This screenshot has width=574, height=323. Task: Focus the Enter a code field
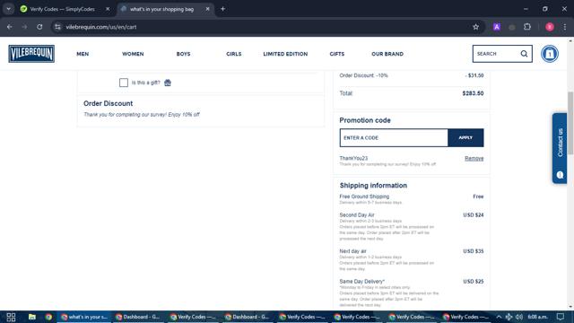pos(394,137)
